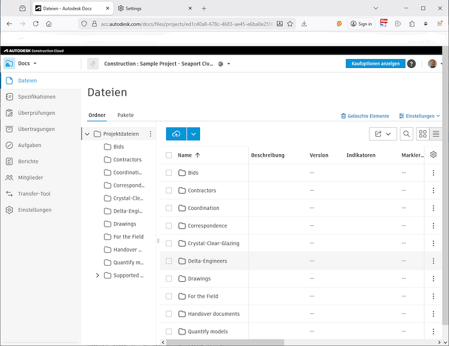Open Drawings folder in the tree

point(124,224)
